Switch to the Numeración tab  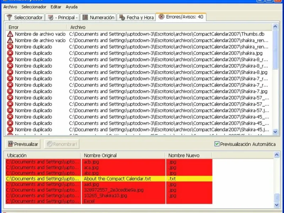98,17
